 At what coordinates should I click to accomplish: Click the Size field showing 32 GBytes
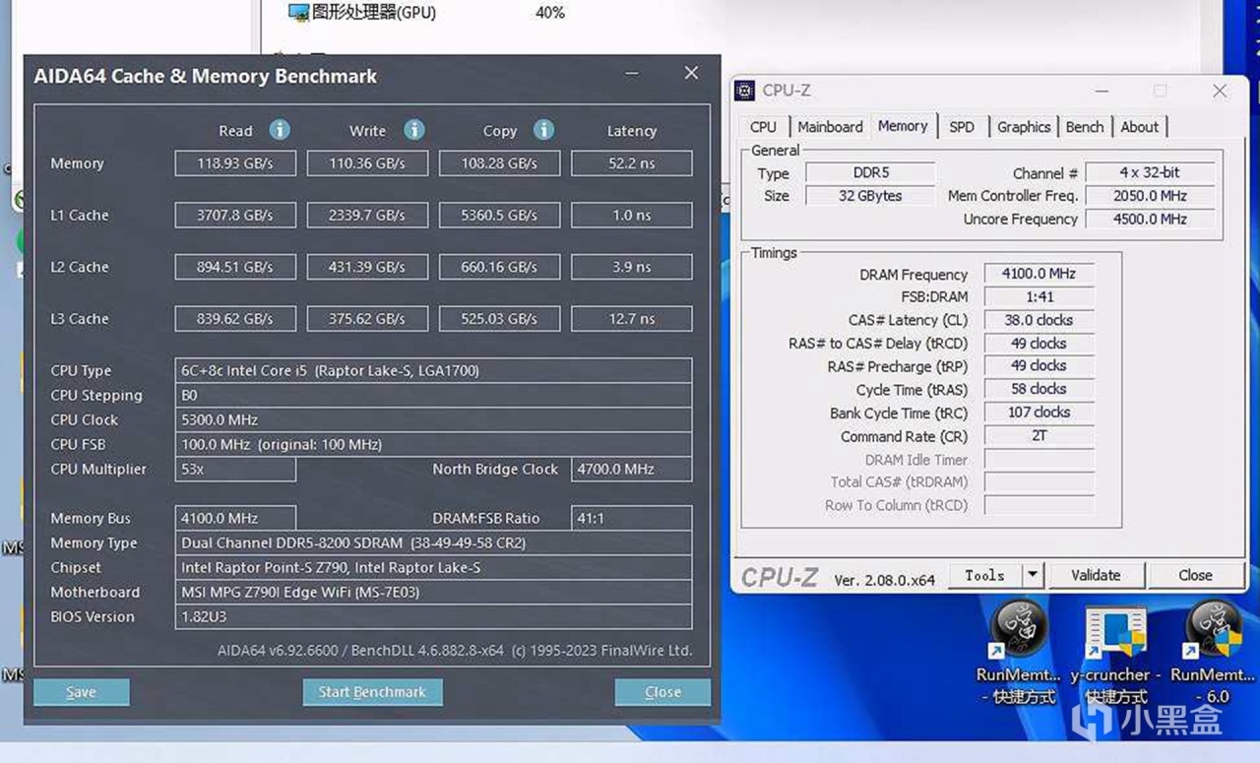pyautogui.click(x=870, y=196)
